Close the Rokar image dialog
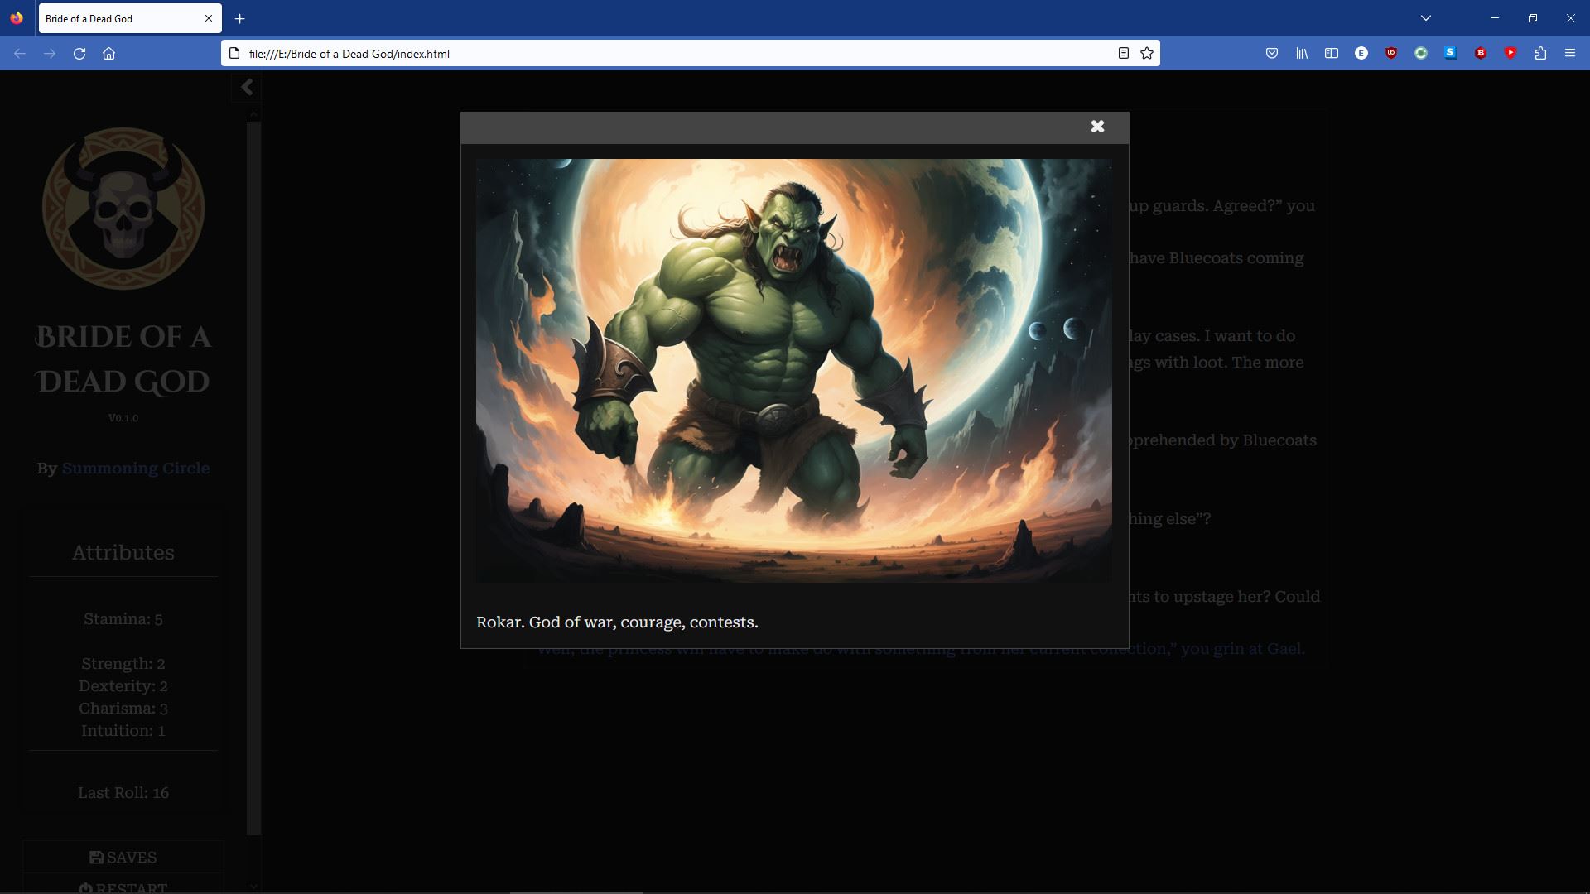The height and width of the screenshot is (894, 1590). click(1097, 127)
